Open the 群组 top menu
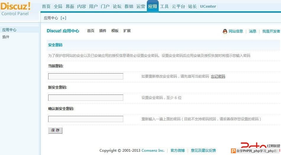The width and height of the screenshot is (281, 155). point(129,7)
